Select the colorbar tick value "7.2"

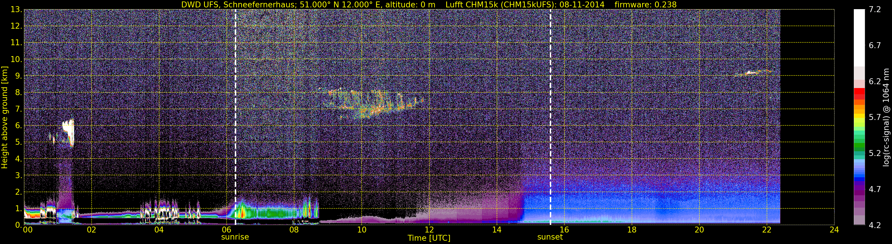pyautogui.click(x=875, y=10)
